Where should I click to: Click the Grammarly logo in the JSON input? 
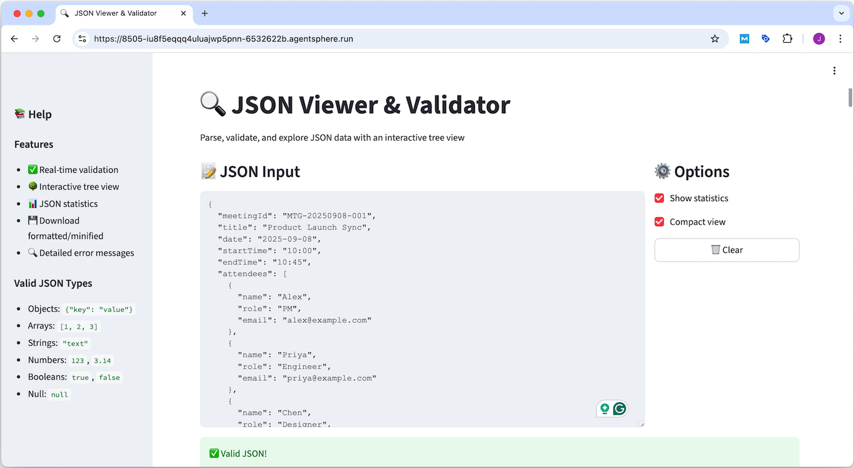620,408
